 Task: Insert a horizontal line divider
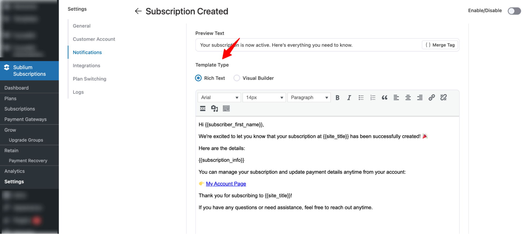203,109
